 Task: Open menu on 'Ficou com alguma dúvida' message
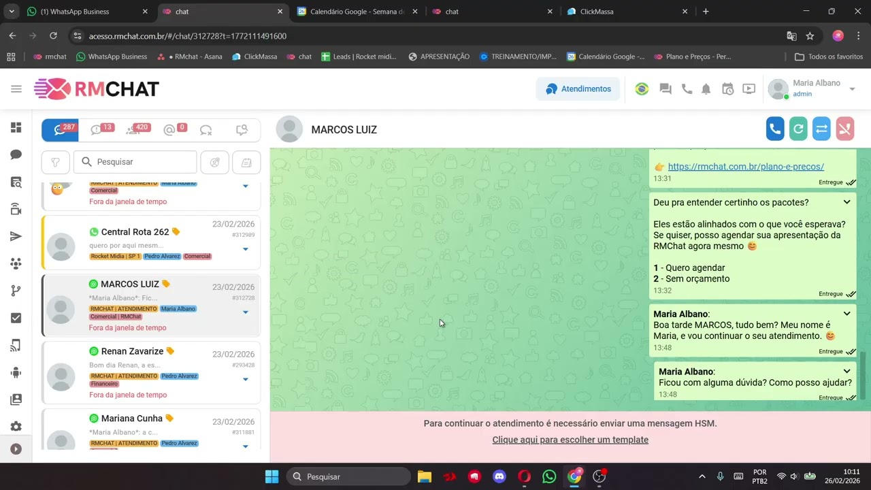847,372
